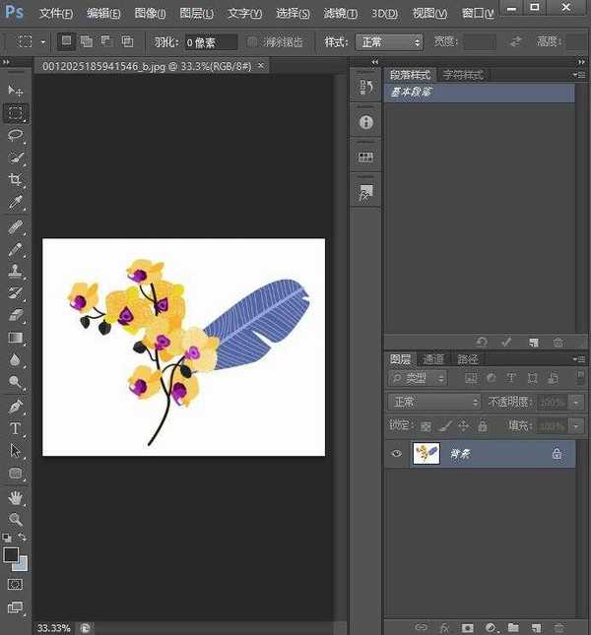Open the 滤镜 menu
Image resolution: width=591 pixels, height=635 pixels.
(341, 14)
